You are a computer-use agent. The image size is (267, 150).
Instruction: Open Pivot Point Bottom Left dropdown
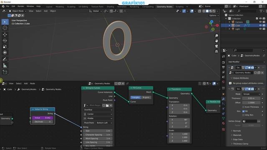pyautogui.click(x=104, y=123)
